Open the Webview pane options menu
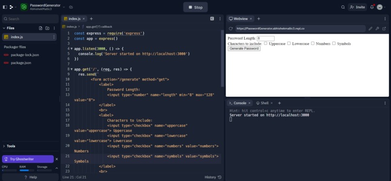391x181 pixels. (x=385, y=19)
